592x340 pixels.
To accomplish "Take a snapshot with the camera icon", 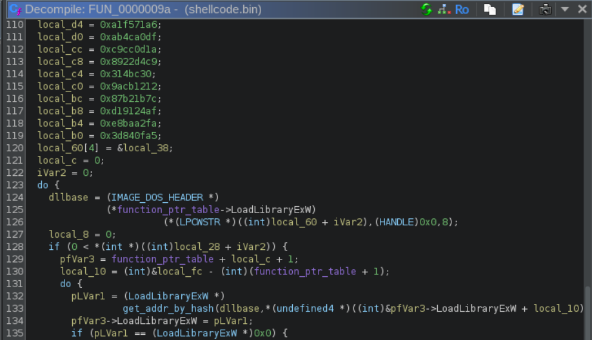I will pos(546,9).
